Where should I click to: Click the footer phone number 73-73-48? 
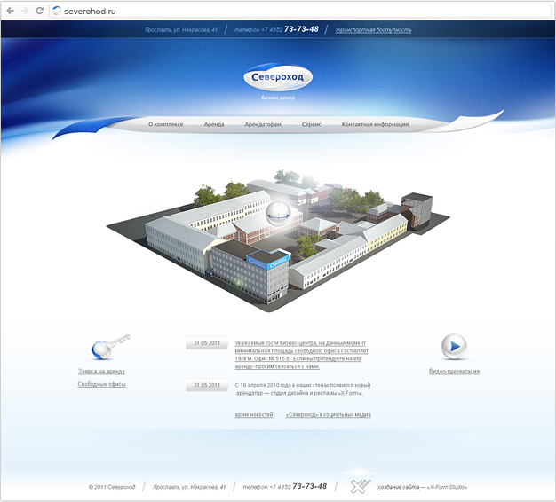[x=310, y=486]
